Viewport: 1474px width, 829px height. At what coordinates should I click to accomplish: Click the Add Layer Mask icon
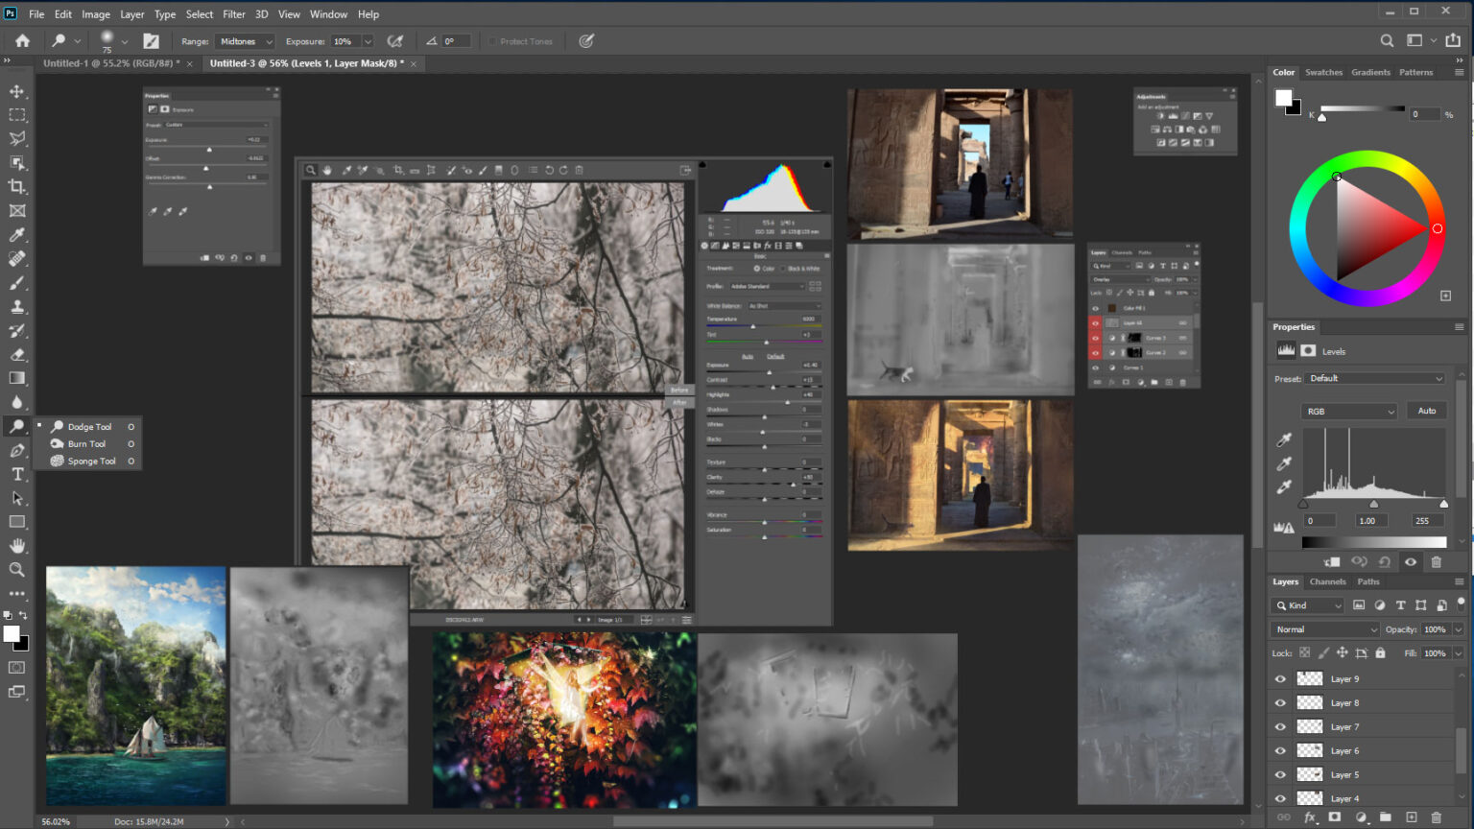[1334, 817]
